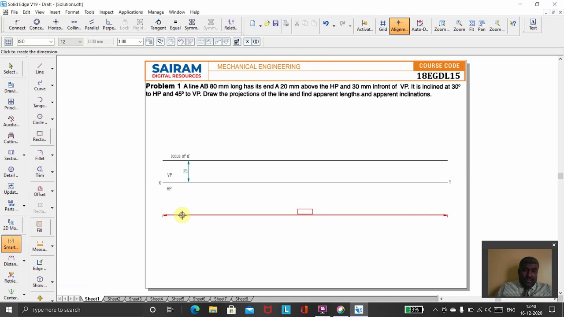The width and height of the screenshot is (564, 317).
Task: Toggle Auto-Dimension mode
Action: (x=419, y=26)
